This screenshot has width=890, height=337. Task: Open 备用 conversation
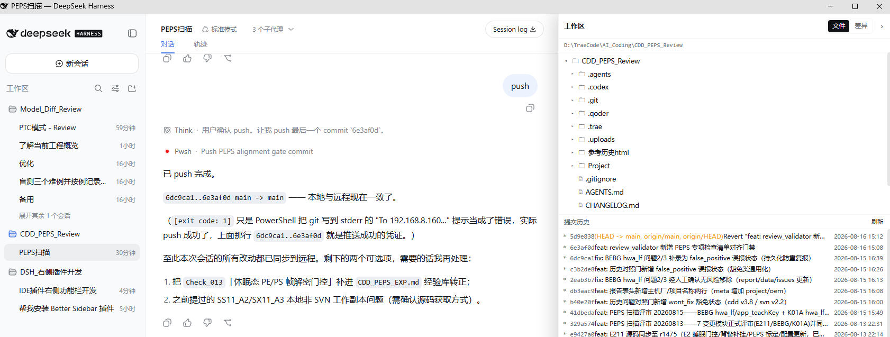click(72, 199)
